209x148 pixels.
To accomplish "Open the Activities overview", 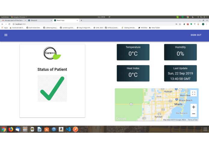I will click(5, 17).
